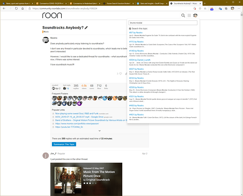Open the user avatar menu in the roon header
The height and width of the screenshot is (196, 243).
(x=195, y=15)
